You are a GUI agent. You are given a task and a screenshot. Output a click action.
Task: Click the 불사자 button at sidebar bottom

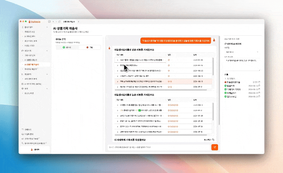pos(35,150)
